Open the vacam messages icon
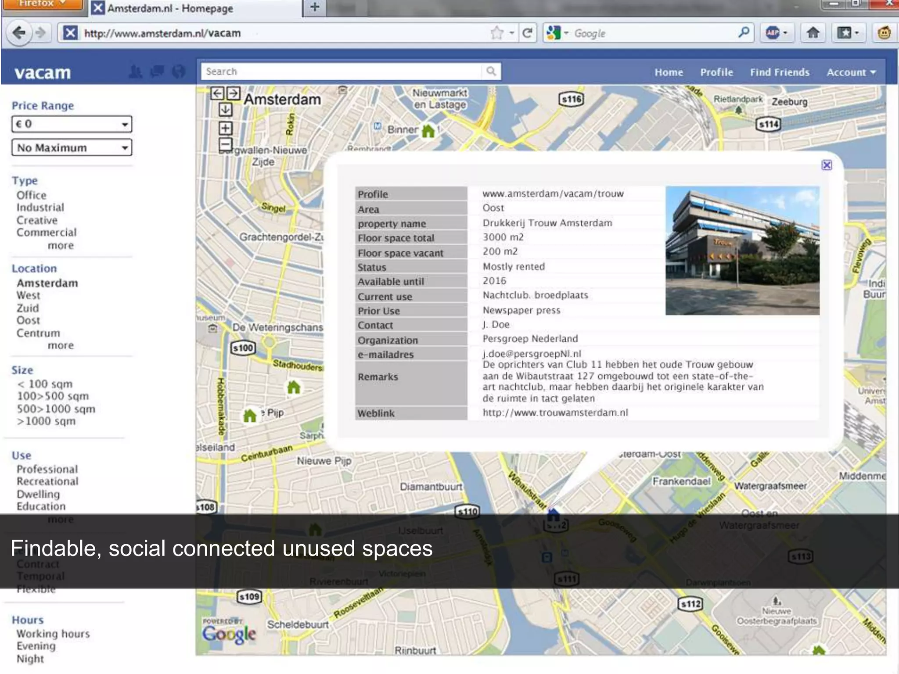The height and width of the screenshot is (674, 899). pos(157,72)
